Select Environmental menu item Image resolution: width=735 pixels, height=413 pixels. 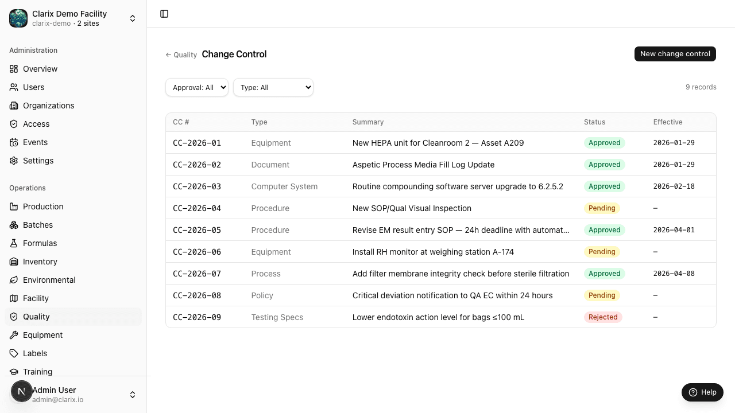[x=73, y=280]
